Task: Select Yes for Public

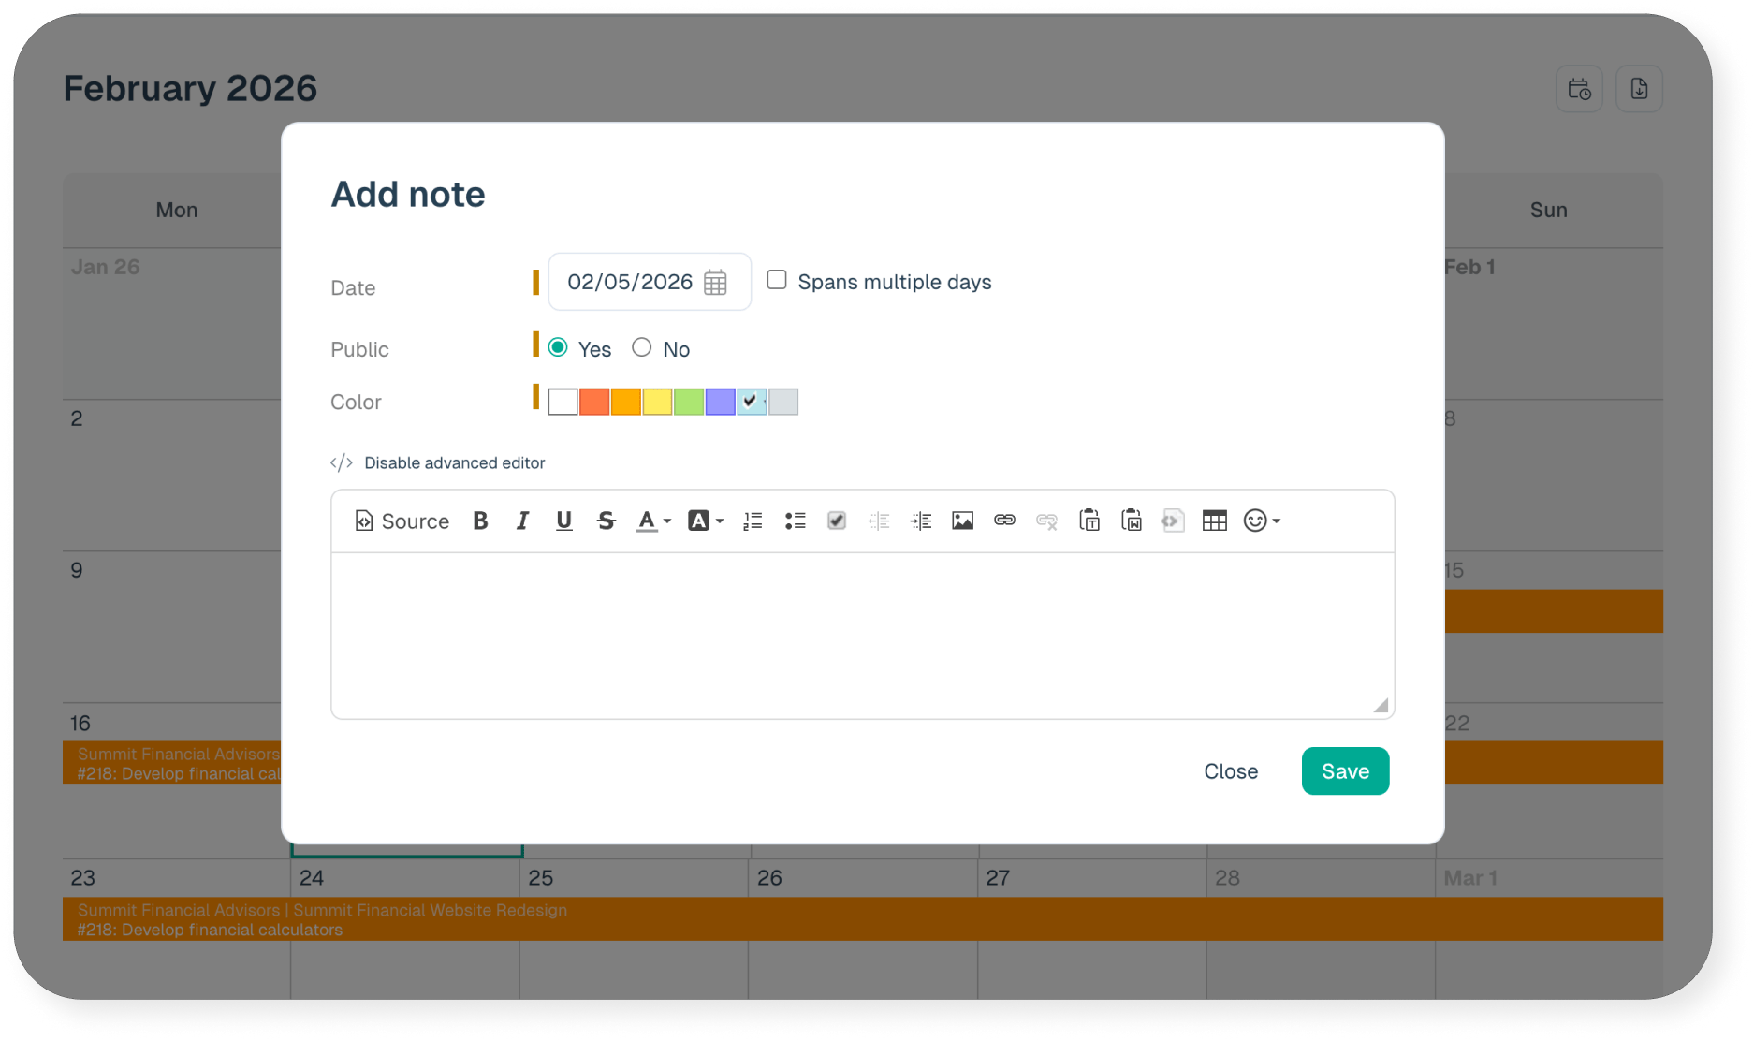Action: (x=558, y=347)
